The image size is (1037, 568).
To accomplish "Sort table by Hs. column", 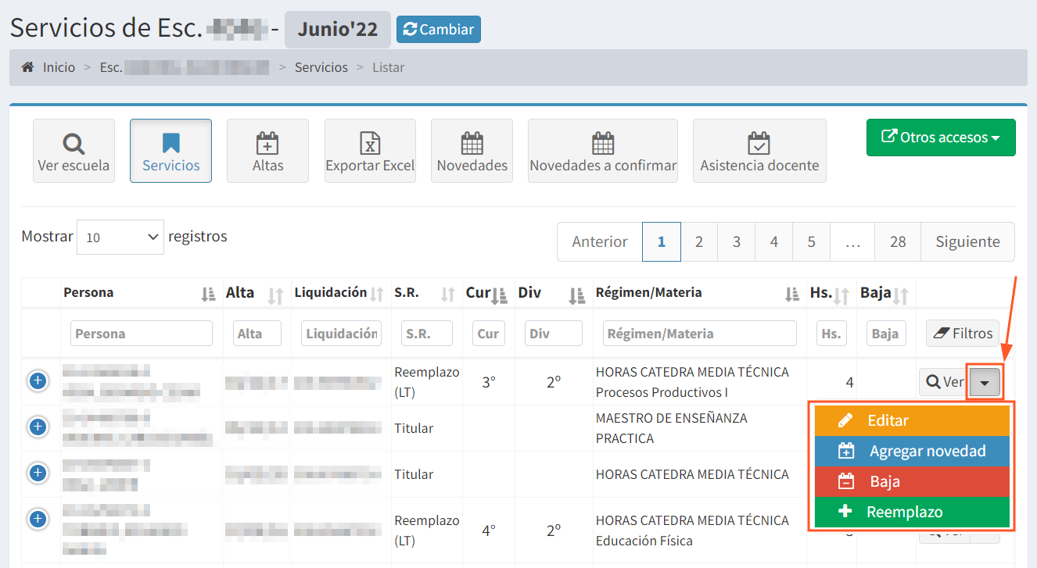I will click(831, 293).
